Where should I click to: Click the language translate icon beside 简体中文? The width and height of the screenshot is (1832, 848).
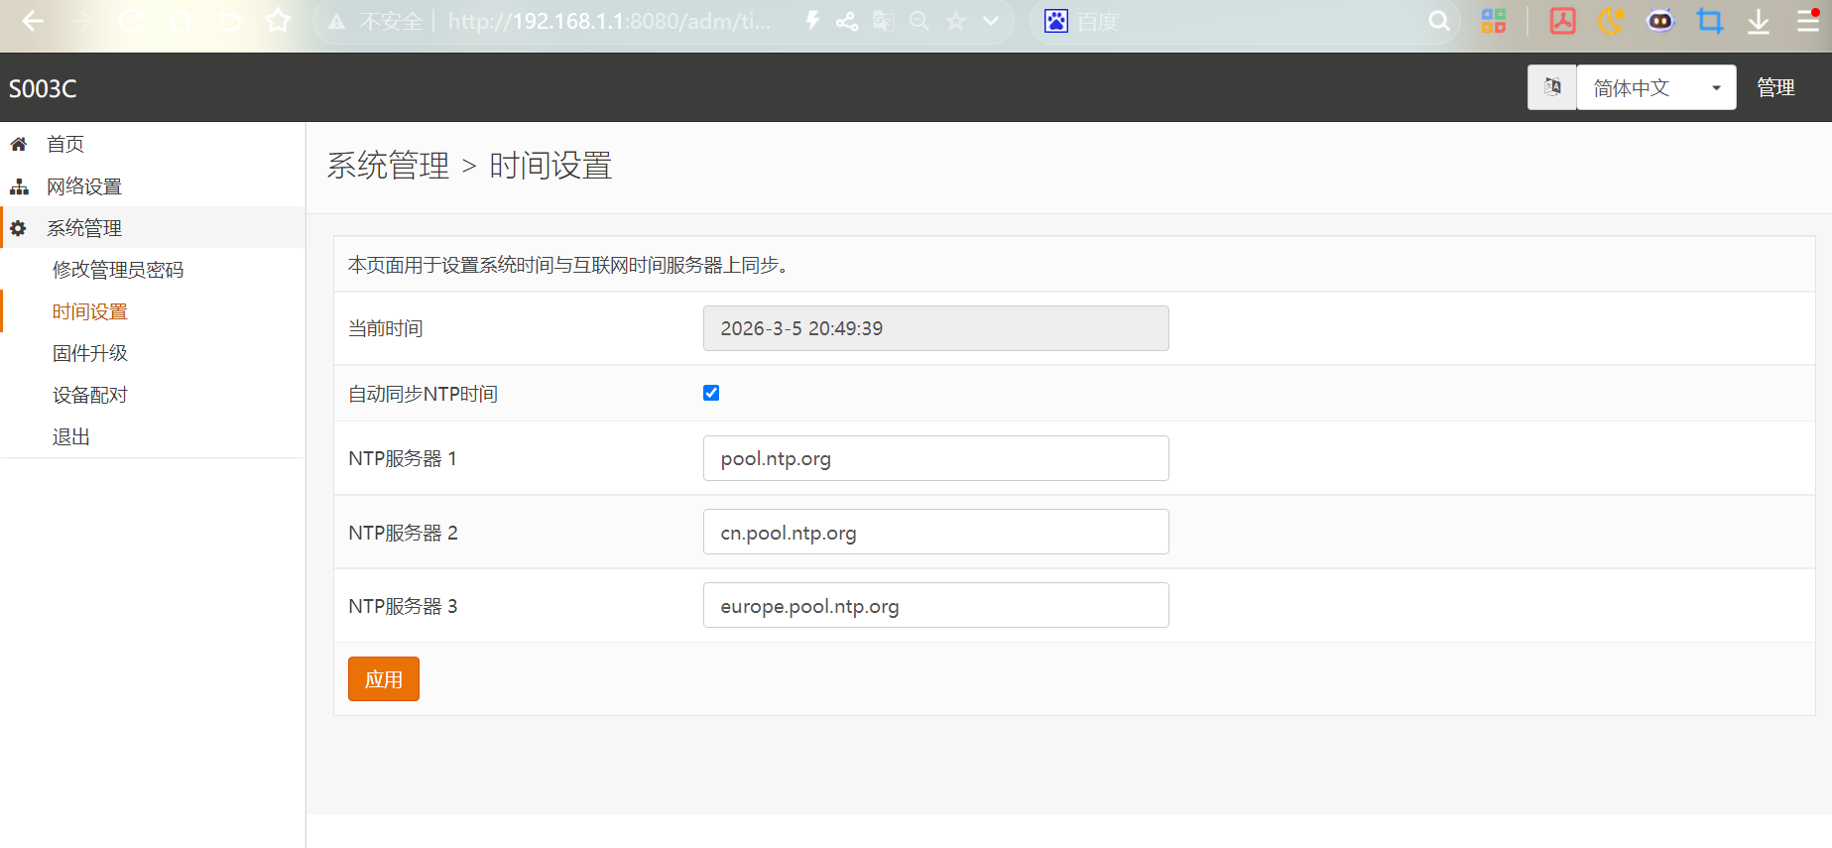pos(1552,87)
